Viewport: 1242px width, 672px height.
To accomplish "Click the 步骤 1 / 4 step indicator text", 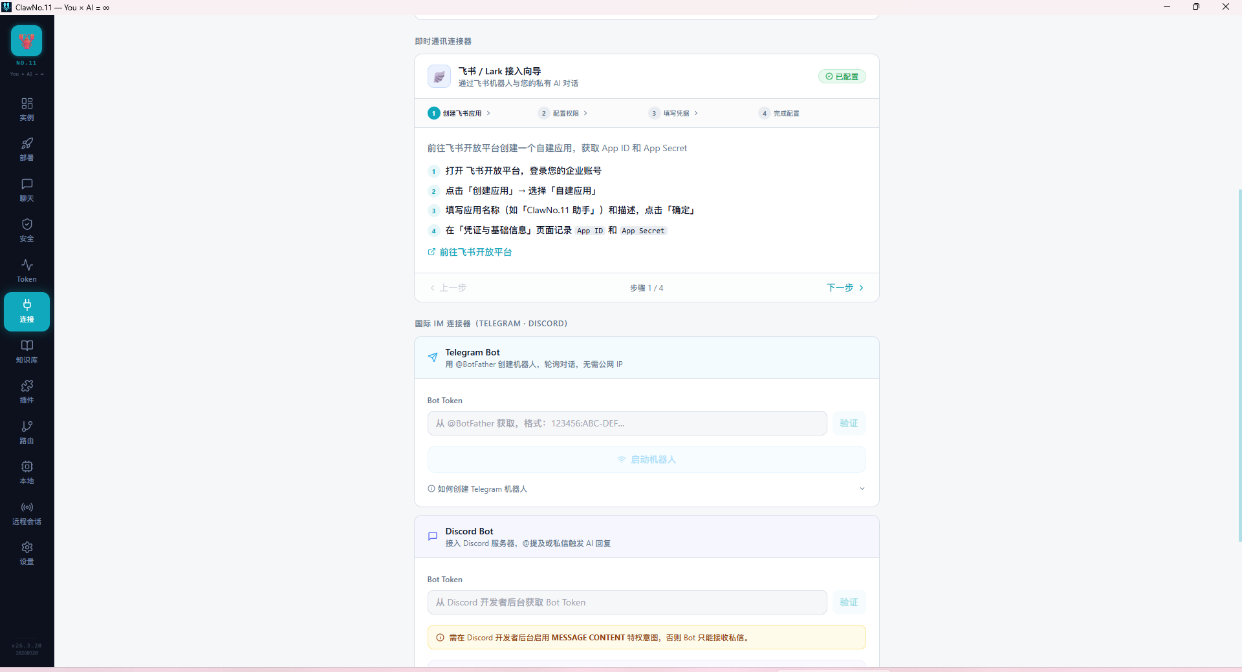I will (647, 288).
